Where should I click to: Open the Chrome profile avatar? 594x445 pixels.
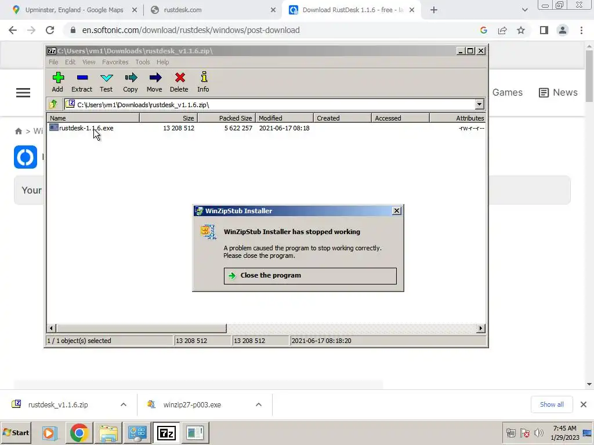[x=563, y=30]
